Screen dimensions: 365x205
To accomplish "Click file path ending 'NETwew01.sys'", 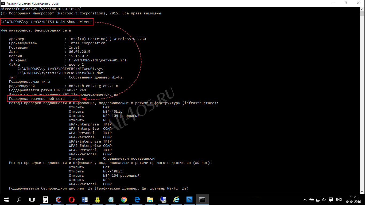I will click(60, 69).
